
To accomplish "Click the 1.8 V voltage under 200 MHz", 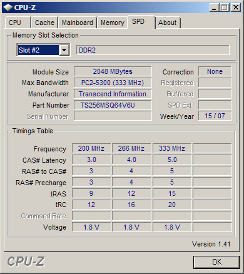I will [x=91, y=227].
